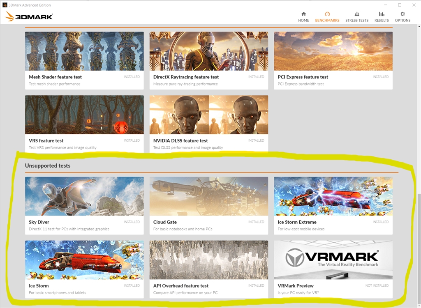
Task: Click the DirectX Raytracing feature test title
Action: click(186, 77)
